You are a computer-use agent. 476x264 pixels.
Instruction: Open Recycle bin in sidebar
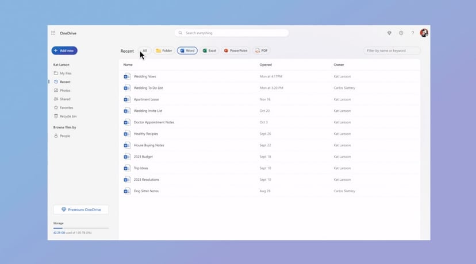tap(66, 117)
